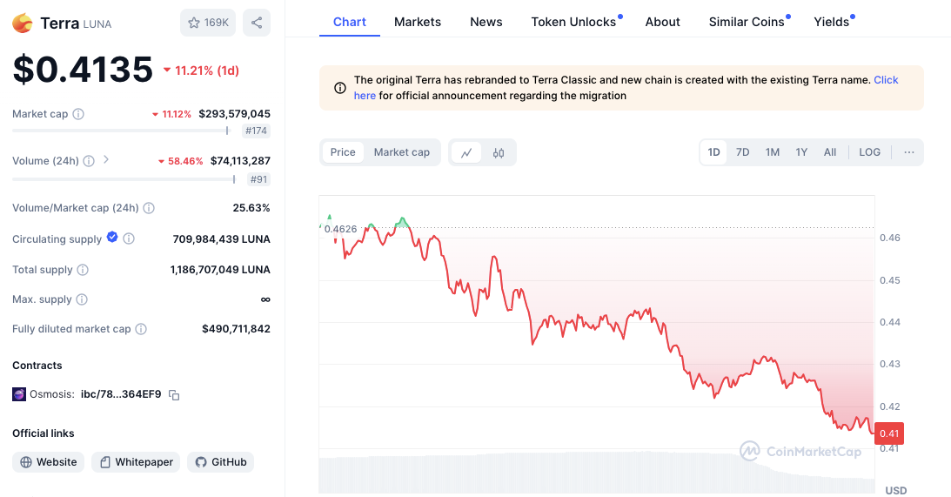The width and height of the screenshot is (951, 497).
Task: Switch to the Markets tab
Action: 418,22
